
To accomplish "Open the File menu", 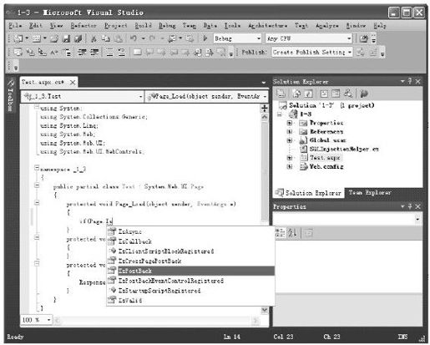I will click(x=15, y=26).
